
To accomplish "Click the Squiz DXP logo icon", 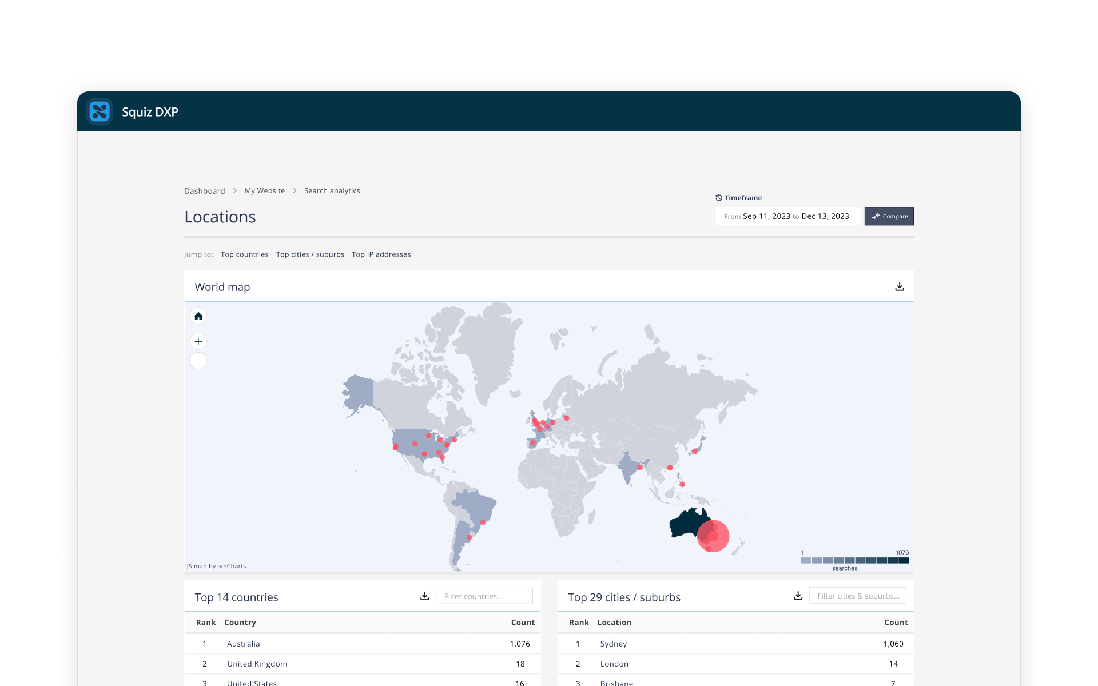I will (100, 111).
